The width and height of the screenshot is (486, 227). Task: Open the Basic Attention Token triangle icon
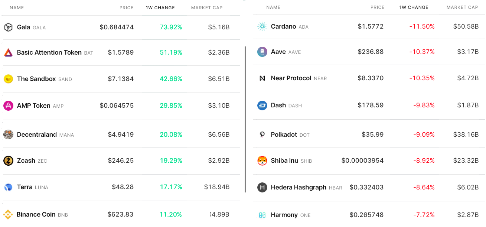coord(8,52)
